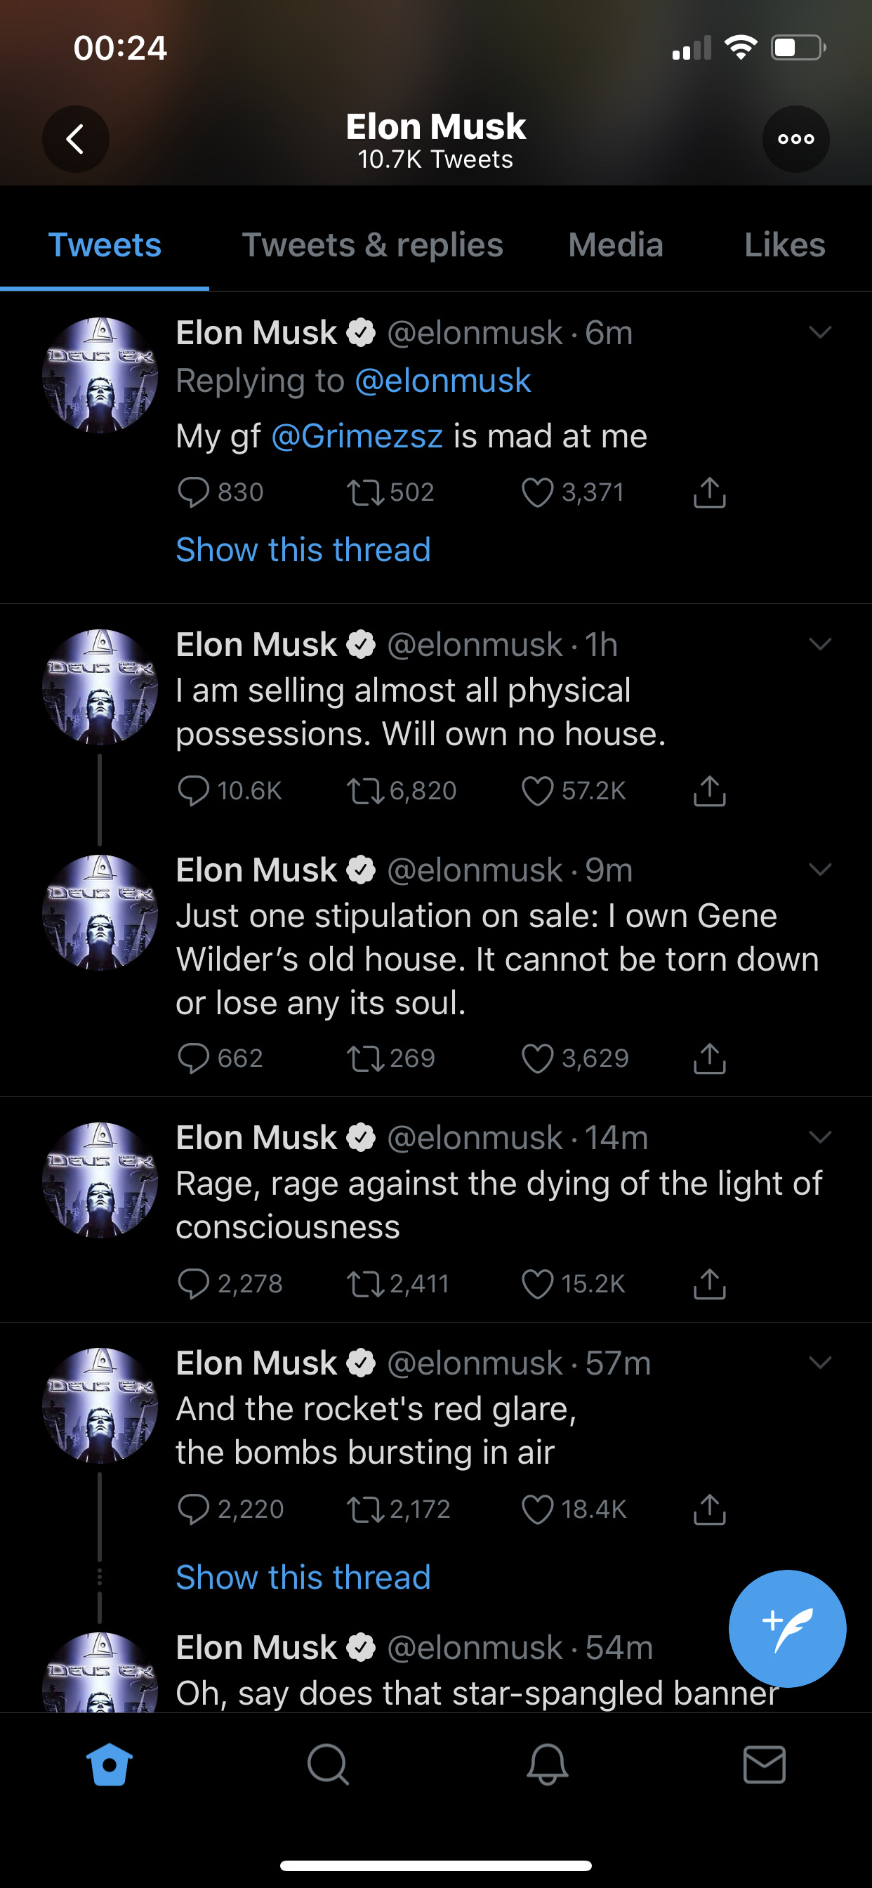Like the 'rocket's red glare' tweet
The image size is (872, 1888).
[537, 1509]
